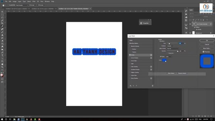Open the File menu

coord(6,1)
